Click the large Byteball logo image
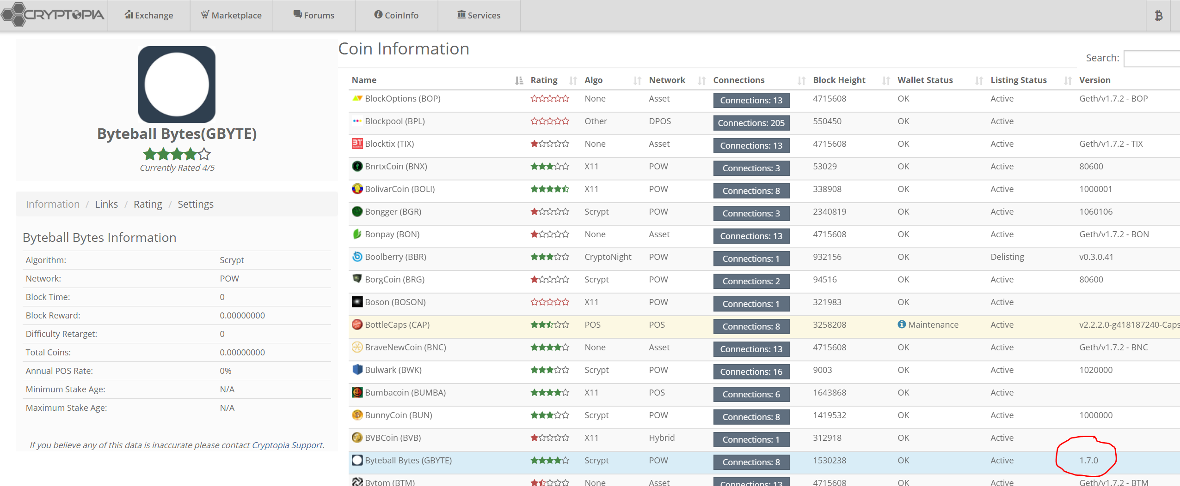1180x486 pixels. point(177,84)
